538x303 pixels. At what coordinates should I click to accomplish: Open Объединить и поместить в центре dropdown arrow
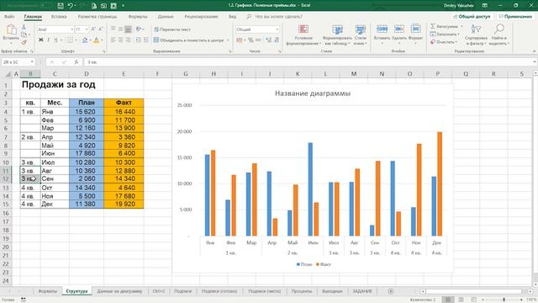tap(228, 40)
